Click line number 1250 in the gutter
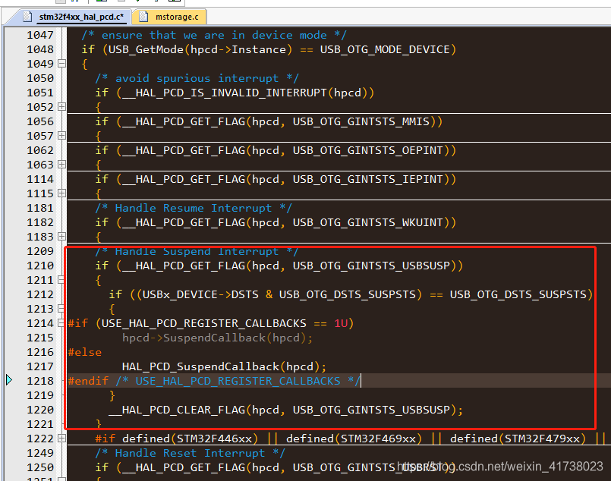The width and height of the screenshot is (611, 481). (x=40, y=467)
